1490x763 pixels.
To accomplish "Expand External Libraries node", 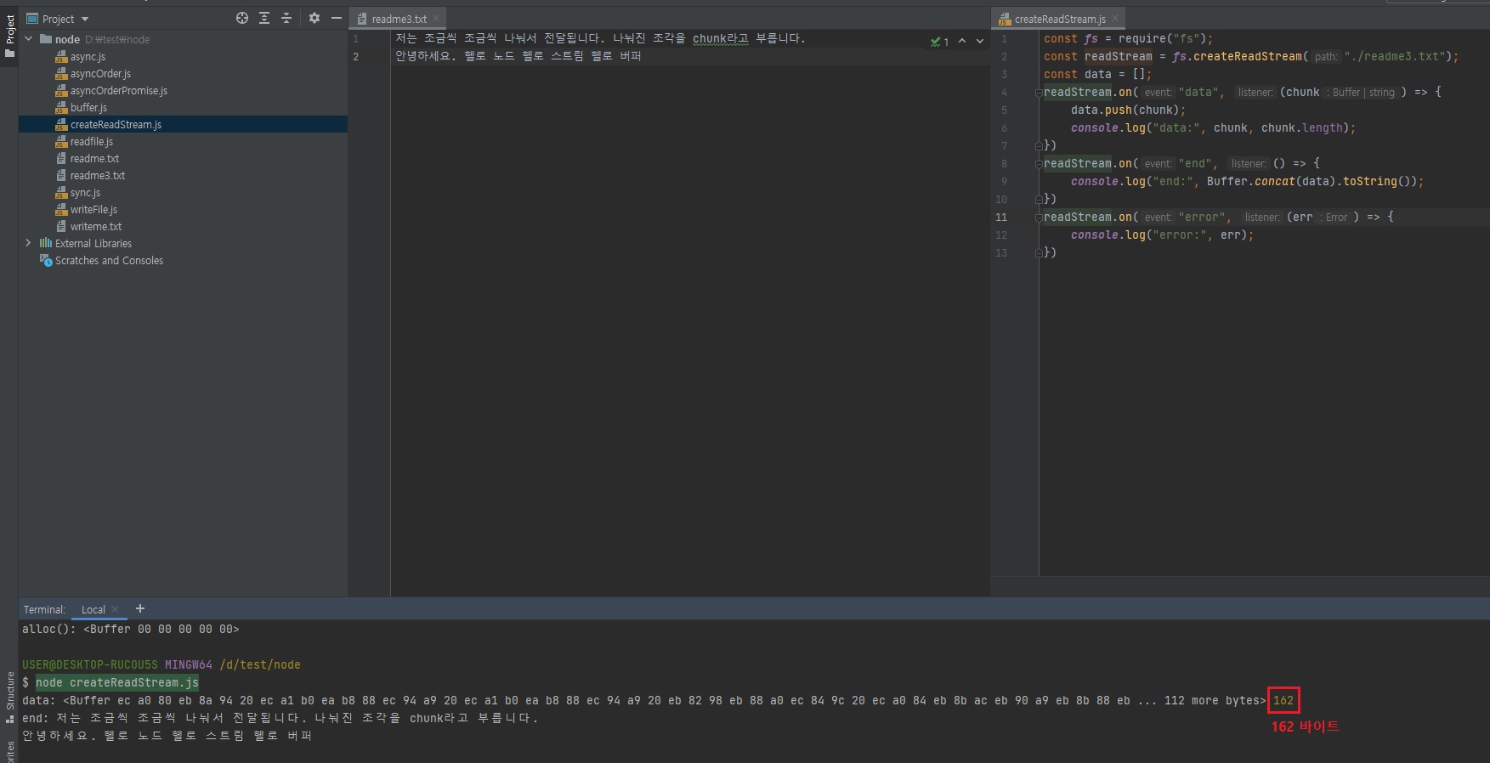I will [x=29, y=243].
